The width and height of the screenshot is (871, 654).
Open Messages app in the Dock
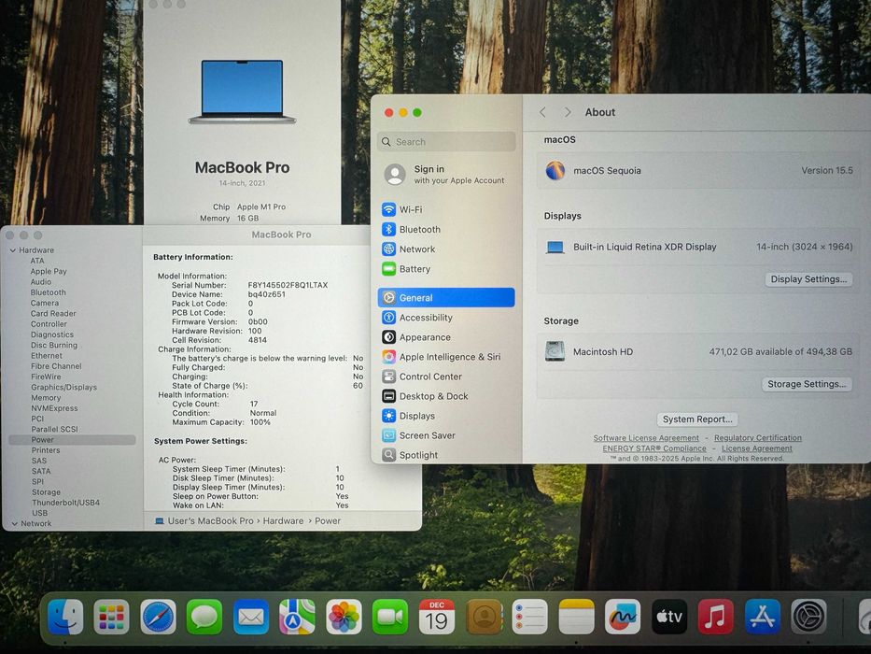(204, 617)
